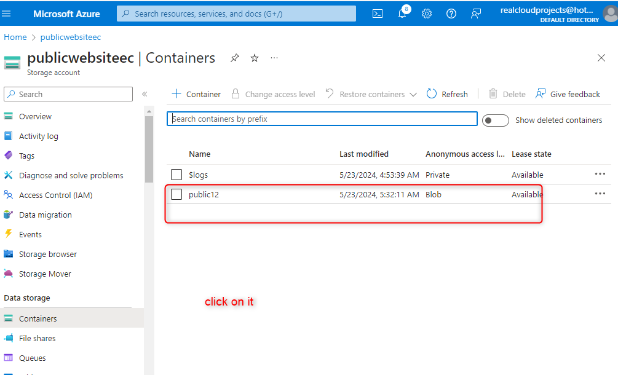The height and width of the screenshot is (375, 618).
Task: Click the help question mark icon
Action: click(x=451, y=14)
